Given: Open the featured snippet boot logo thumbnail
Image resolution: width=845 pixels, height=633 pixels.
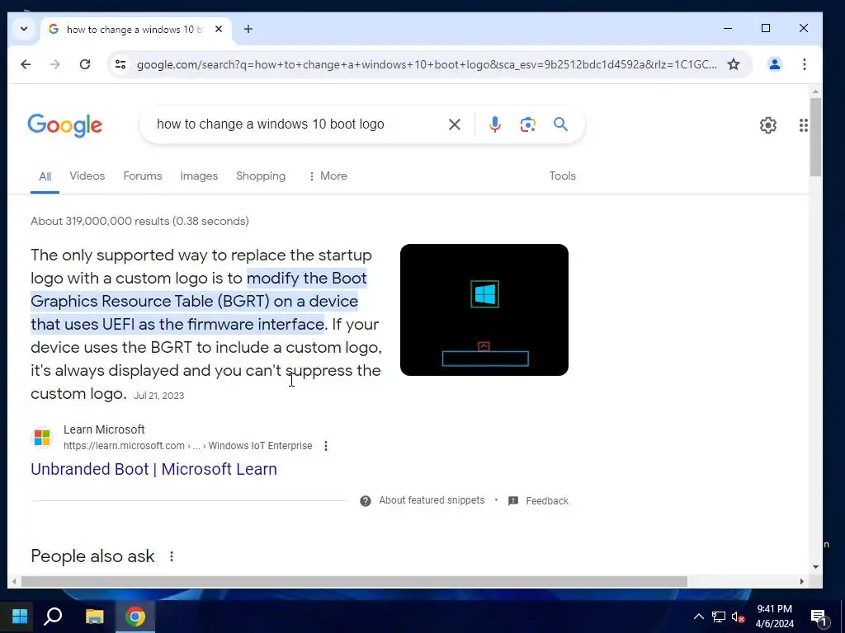Looking at the screenshot, I should click(484, 310).
